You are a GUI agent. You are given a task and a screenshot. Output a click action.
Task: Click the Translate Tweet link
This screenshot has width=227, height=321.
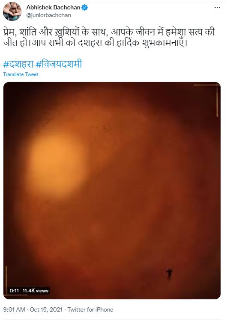point(21,74)
